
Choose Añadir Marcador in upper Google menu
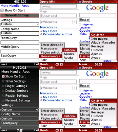[103, 43]
